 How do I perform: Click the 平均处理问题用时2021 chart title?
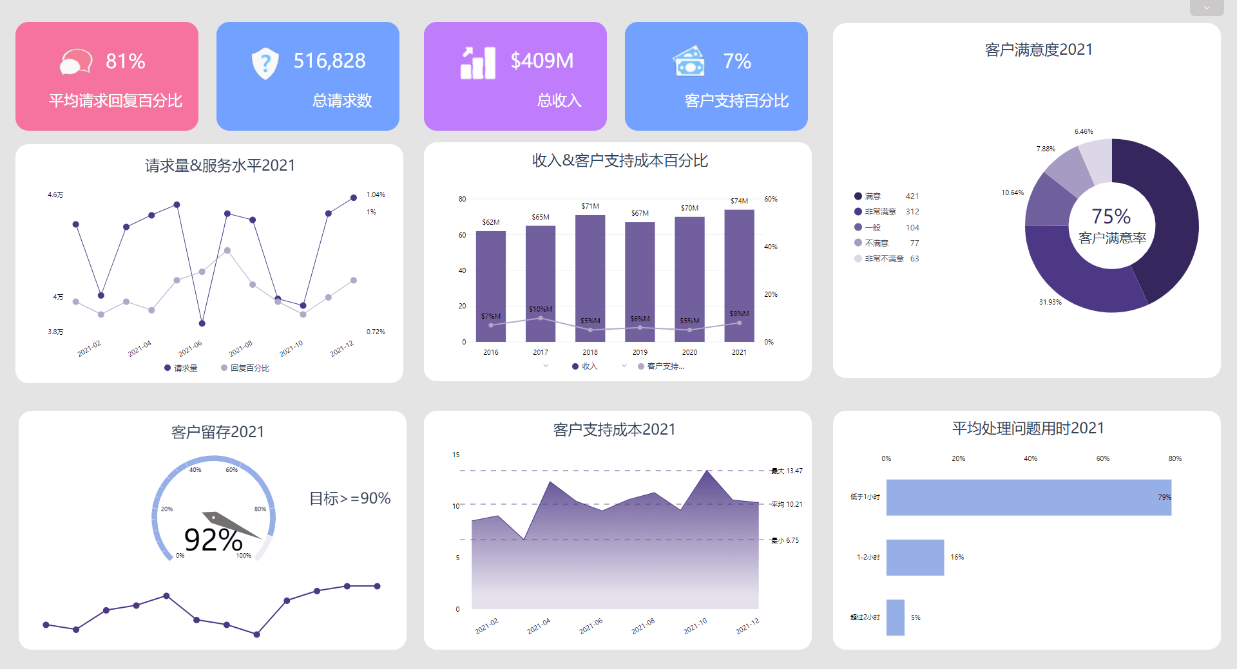(1028, 429)
